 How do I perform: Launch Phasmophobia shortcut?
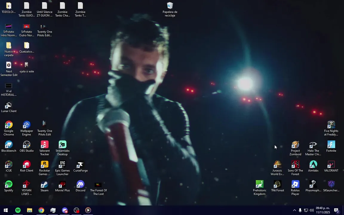tap(313, 186)
